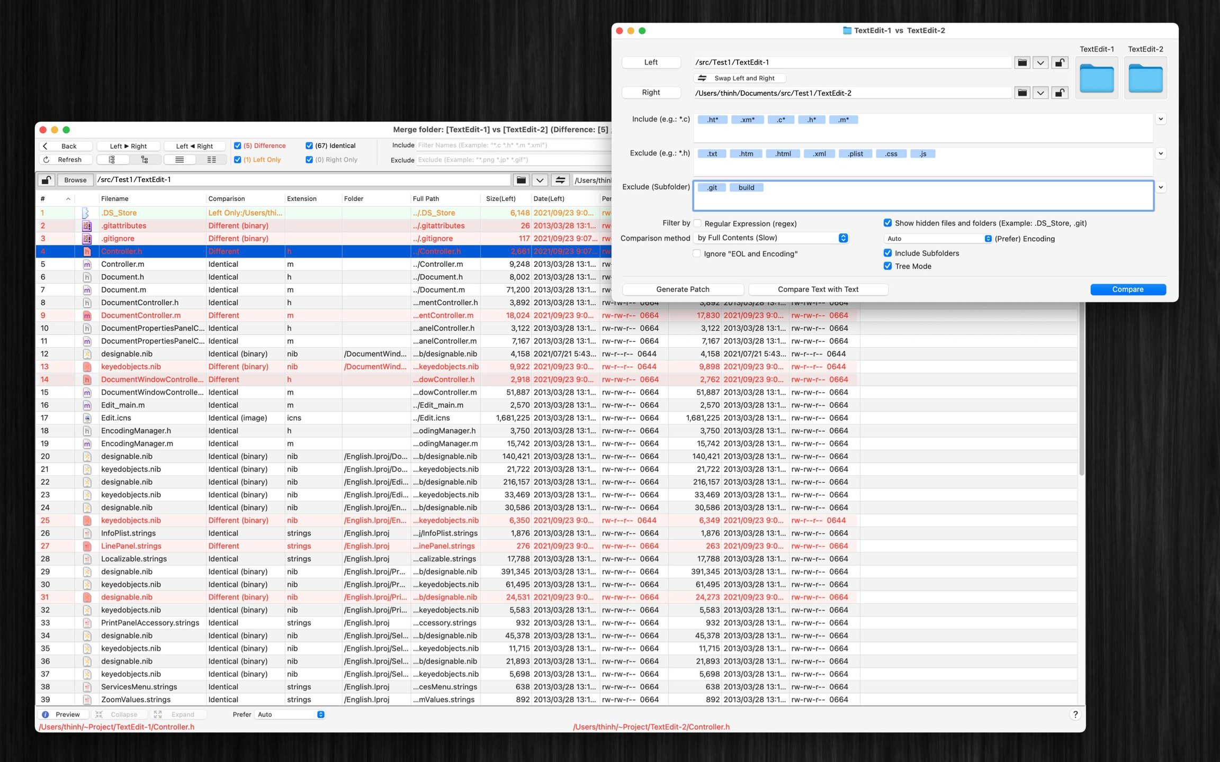This screenshot has height=762, width=1220.
Task: Click the unlock icon beside the Browse button
Action: tap(47, 180)
